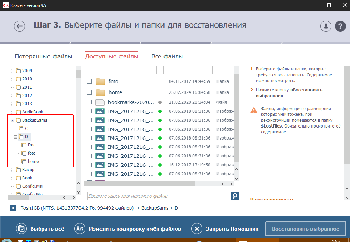The height and width of the screenshot is (242, 350).
Task: Check the box next to home folder
Action: [89, 92]
